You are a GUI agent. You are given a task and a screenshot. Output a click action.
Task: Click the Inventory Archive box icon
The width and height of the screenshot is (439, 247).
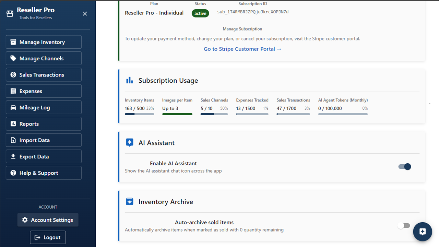click(129, 202)
